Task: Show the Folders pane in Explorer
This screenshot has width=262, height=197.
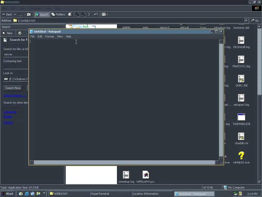Action: coord(58,14)
